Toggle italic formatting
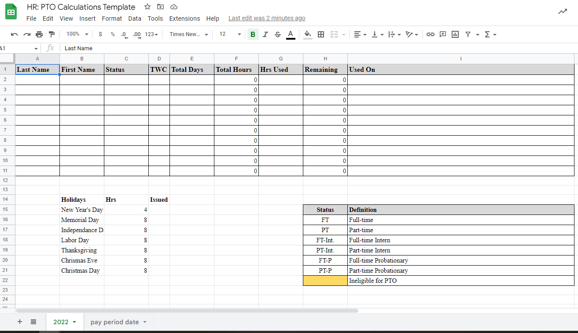The image size is (578, 333). 265,34
